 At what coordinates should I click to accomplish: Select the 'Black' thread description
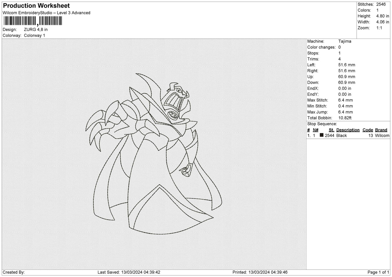[342, 135]
